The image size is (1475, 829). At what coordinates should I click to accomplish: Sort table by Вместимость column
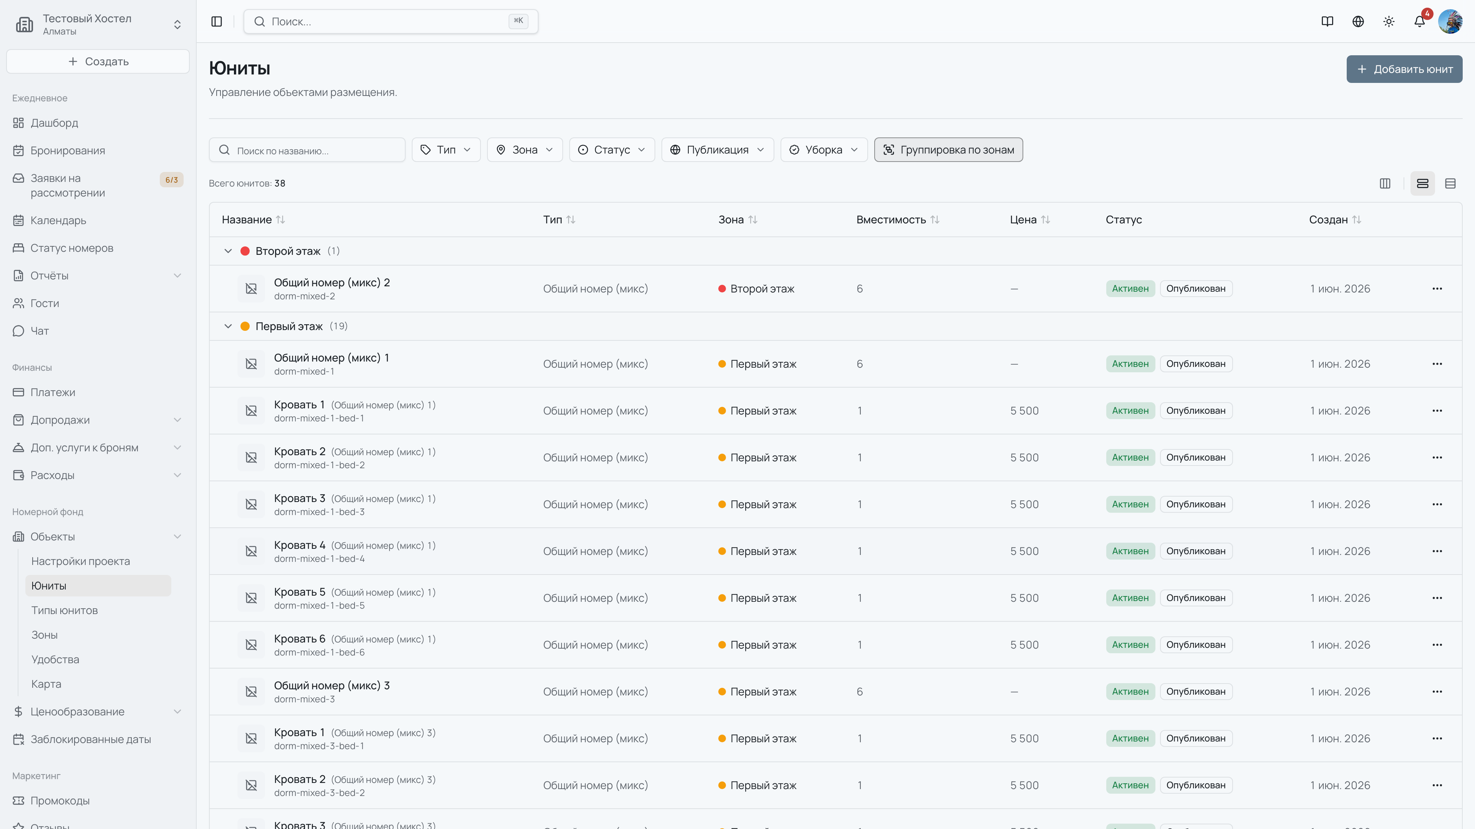897,220
